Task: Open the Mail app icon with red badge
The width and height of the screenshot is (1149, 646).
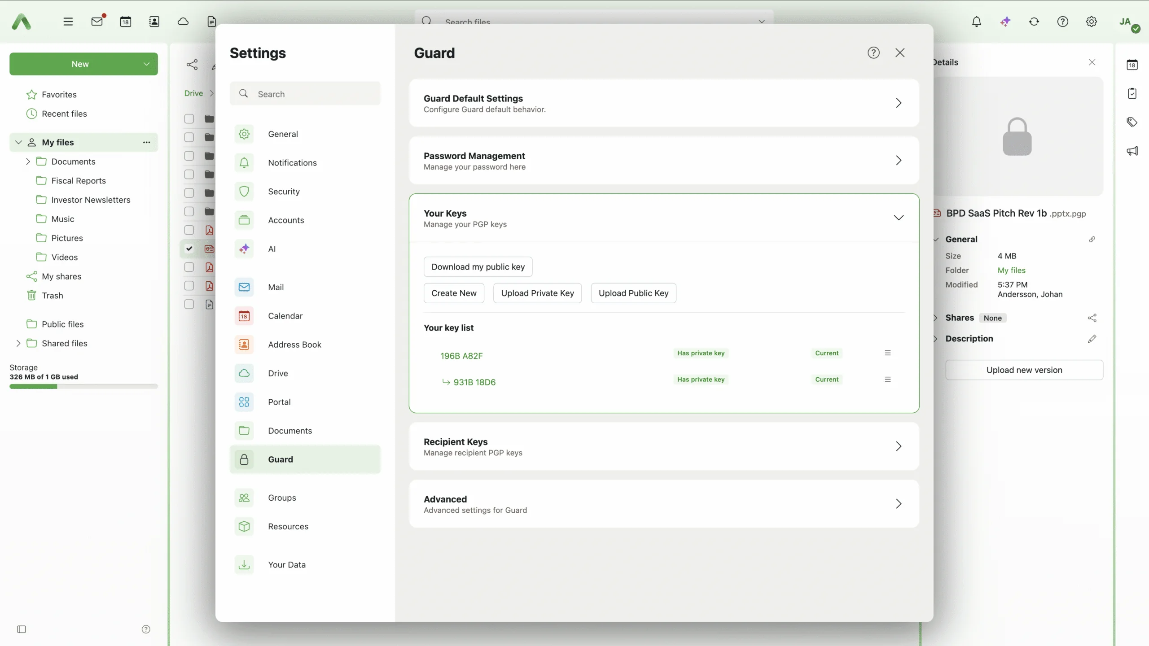Action: pos(97,22)
